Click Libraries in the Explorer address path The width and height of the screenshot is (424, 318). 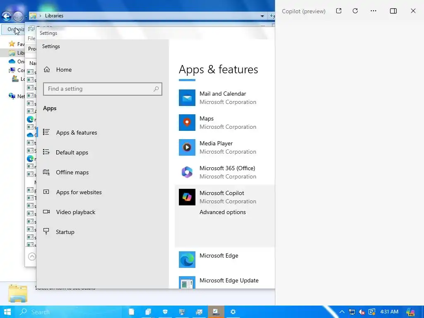pyautogui.click(x=54, y=16)
